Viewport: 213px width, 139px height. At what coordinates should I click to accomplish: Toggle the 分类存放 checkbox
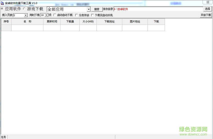[77, 15]
